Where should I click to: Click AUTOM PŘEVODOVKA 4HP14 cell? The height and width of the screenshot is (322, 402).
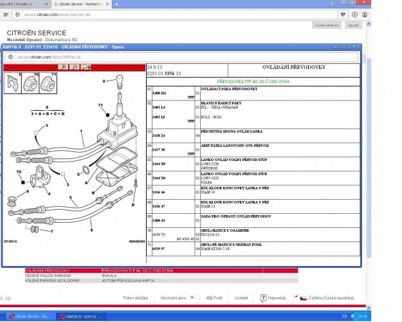tap(128, 281)
